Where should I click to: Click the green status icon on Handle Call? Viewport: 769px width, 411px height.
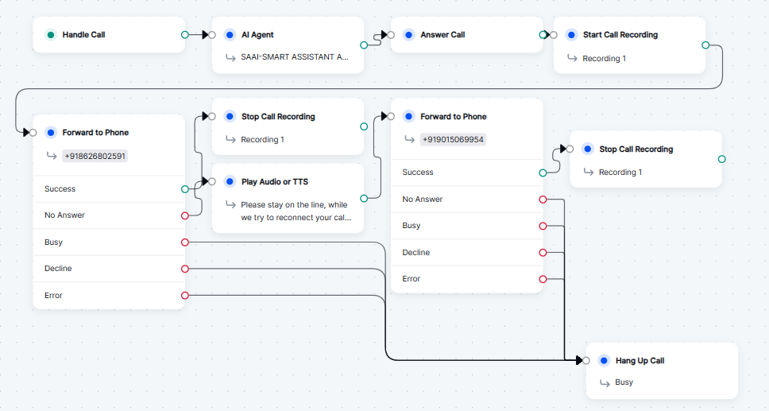[x=51, y=35]
